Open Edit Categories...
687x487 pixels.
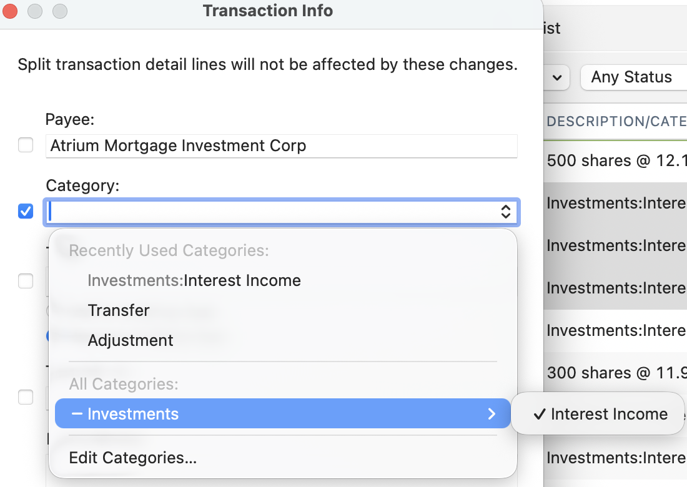tap(133, 458)
